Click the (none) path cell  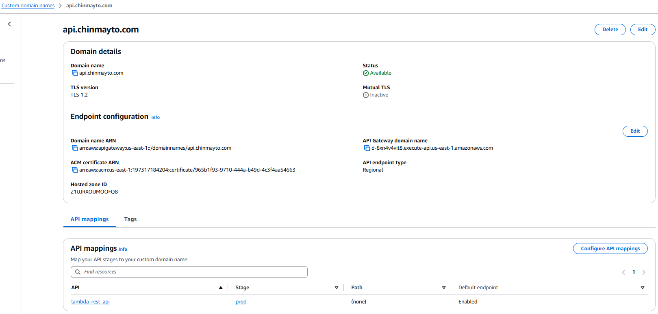pos(359,302)
